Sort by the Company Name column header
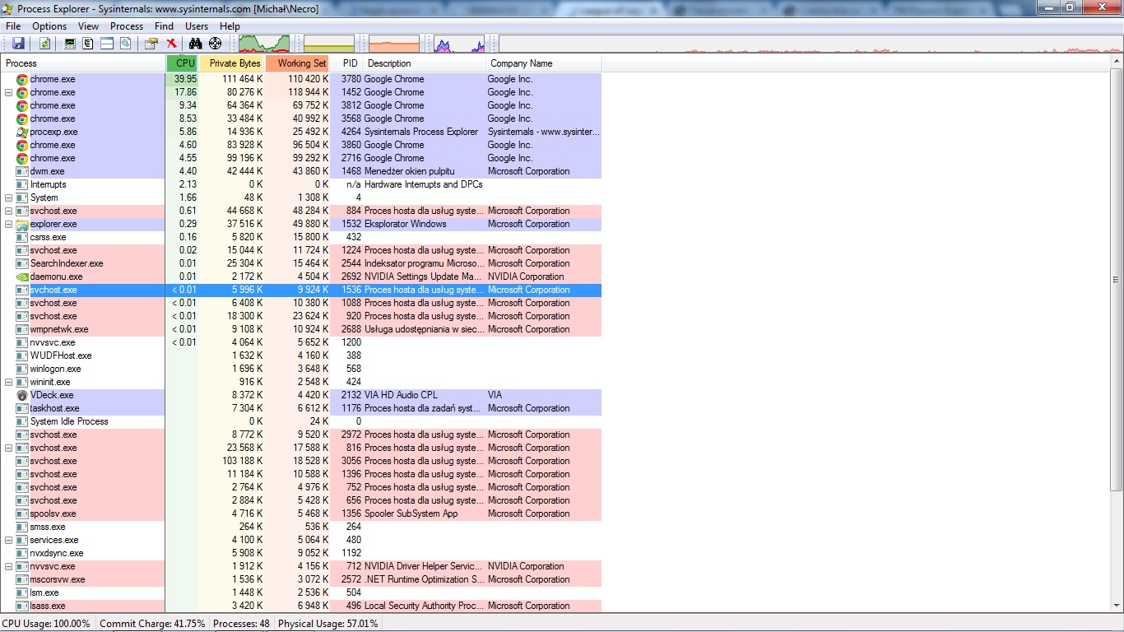1124x632 pixels. 544,63
